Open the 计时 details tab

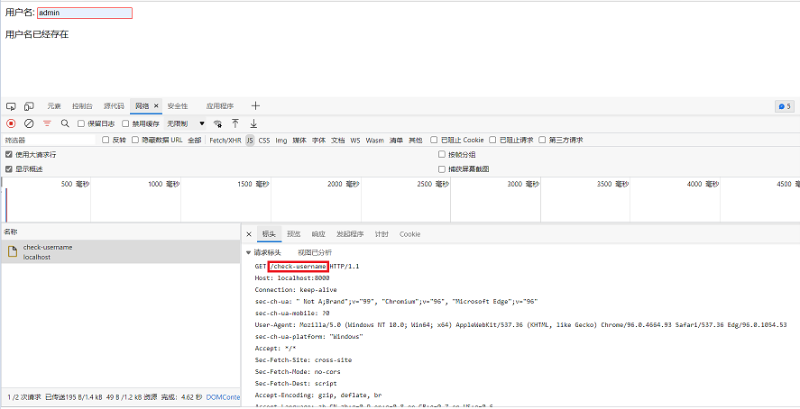(382, 234)
